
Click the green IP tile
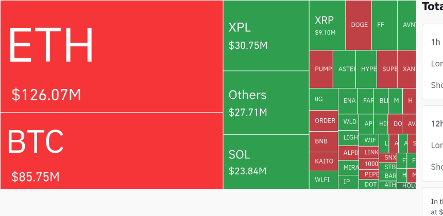coord(348,182)
